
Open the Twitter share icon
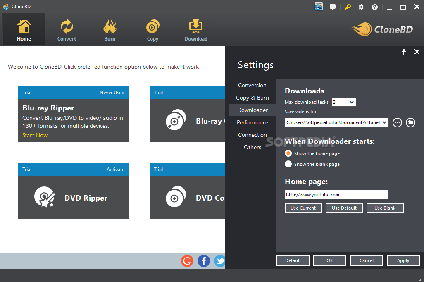[219, 261]
